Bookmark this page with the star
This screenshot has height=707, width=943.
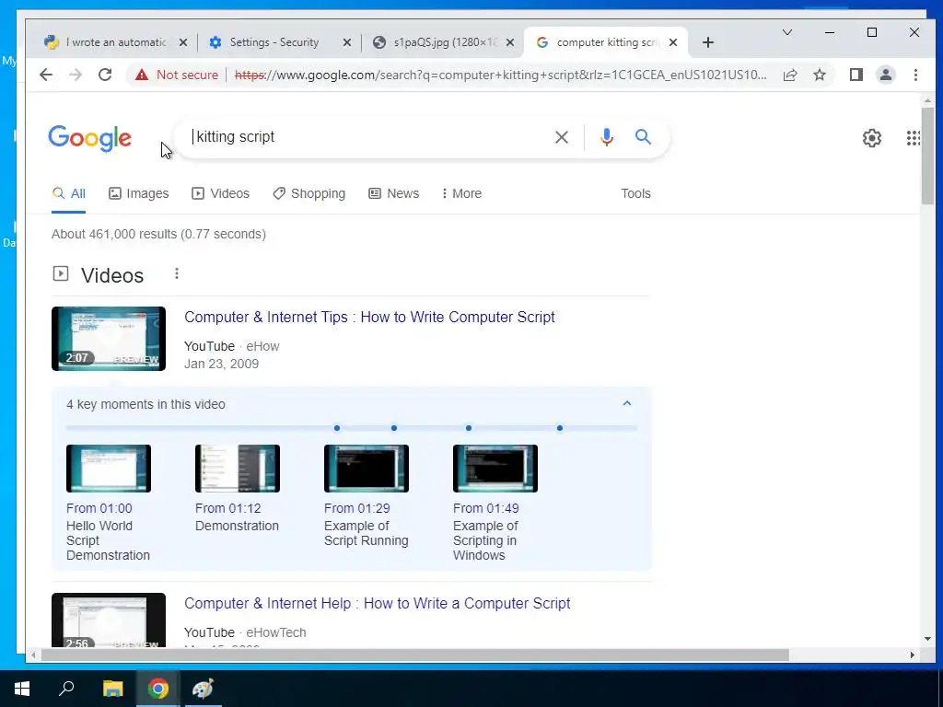[x=819, y=75]
